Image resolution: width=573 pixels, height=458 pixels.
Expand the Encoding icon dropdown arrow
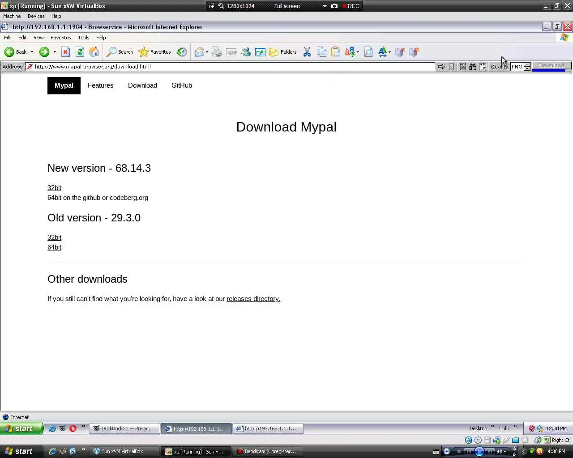point(358,52)
